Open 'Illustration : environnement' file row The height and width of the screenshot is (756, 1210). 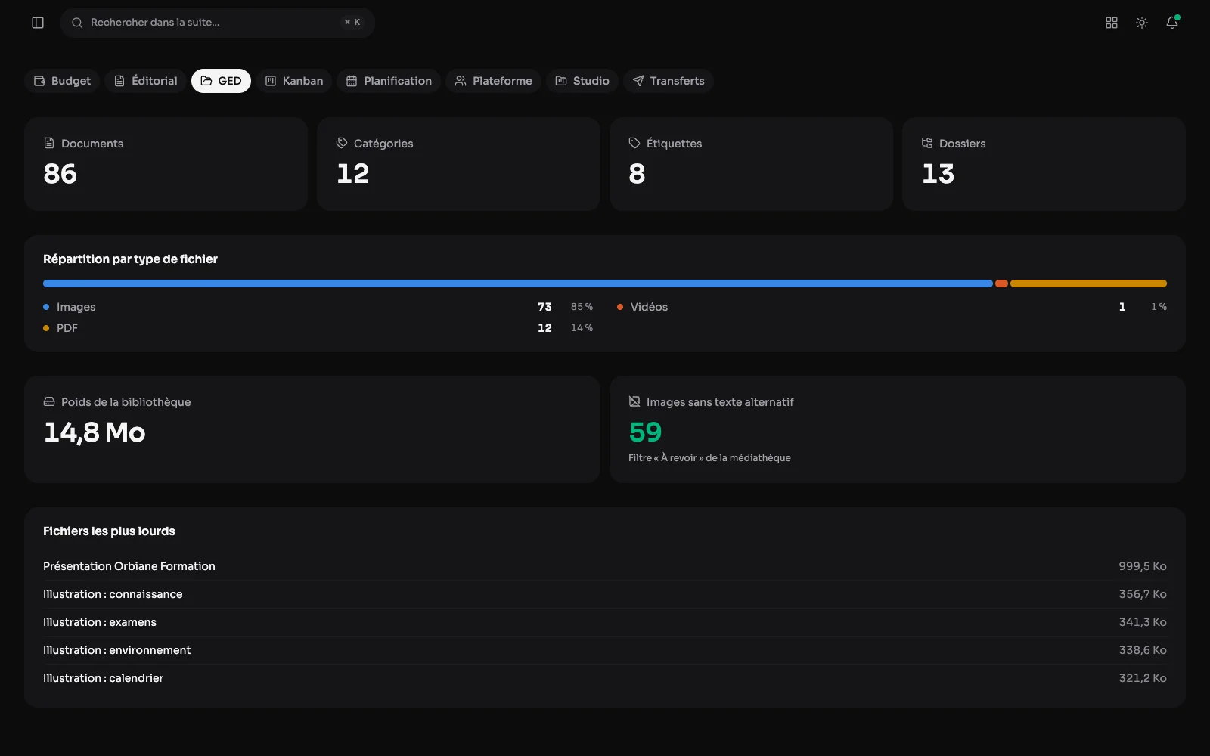click(605, 650)
